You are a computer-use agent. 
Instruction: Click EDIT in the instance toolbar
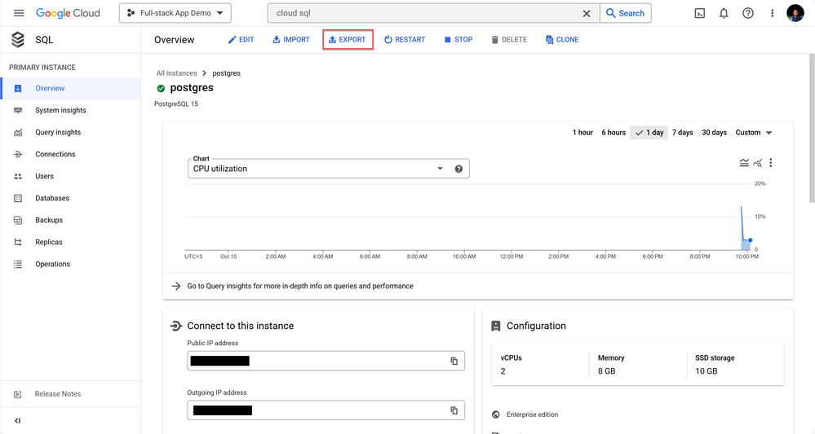(x=241, y=39)
